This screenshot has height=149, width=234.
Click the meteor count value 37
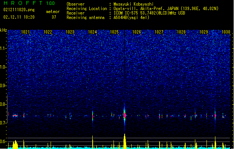(x=54, y=17)
